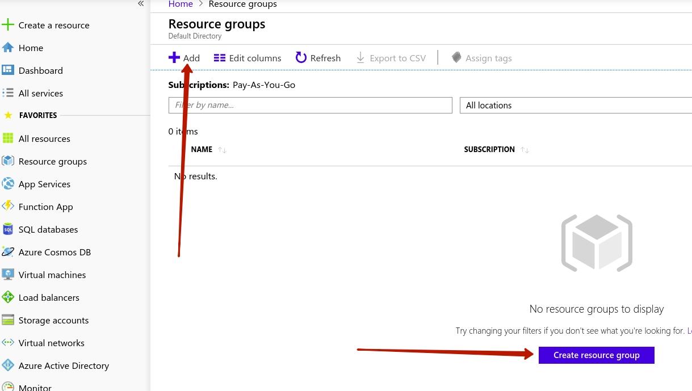Click the Dashboard icon in sidebar
Image resolution: width=692 pixels, height=391 pixels.
tap(8, 70)
